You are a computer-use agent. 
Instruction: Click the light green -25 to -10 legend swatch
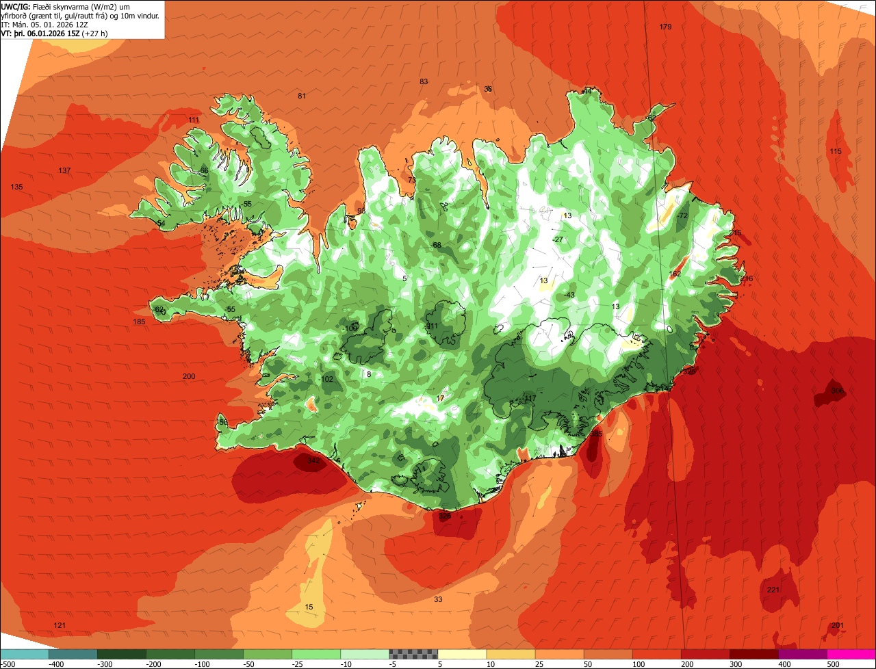[x=316, y=654]
